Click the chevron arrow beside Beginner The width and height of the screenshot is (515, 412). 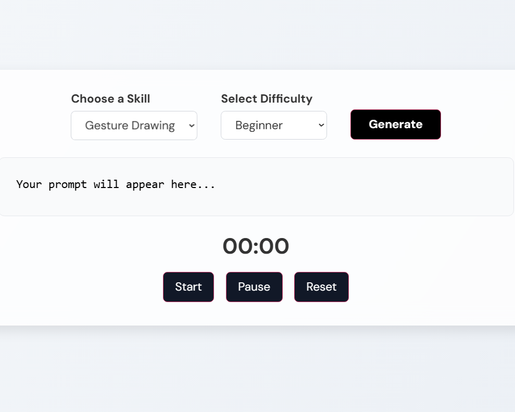click(x=321, y=125)
